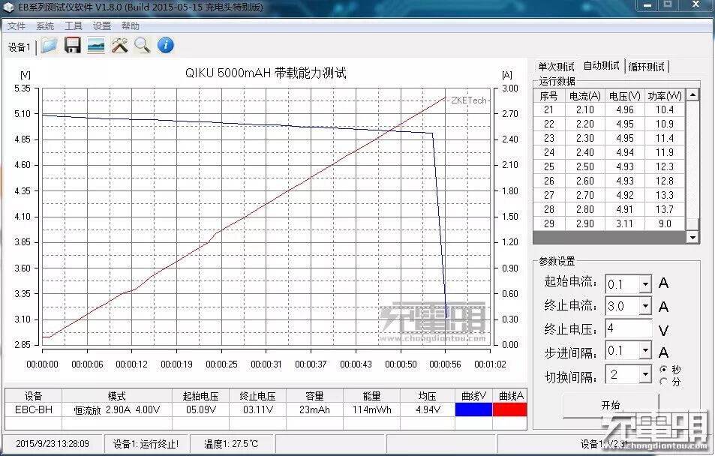Select the 分 (minutes) radio button

click(663, 381)
